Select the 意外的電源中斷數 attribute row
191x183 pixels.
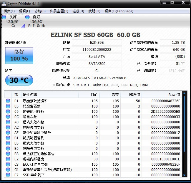coord(93,132)
